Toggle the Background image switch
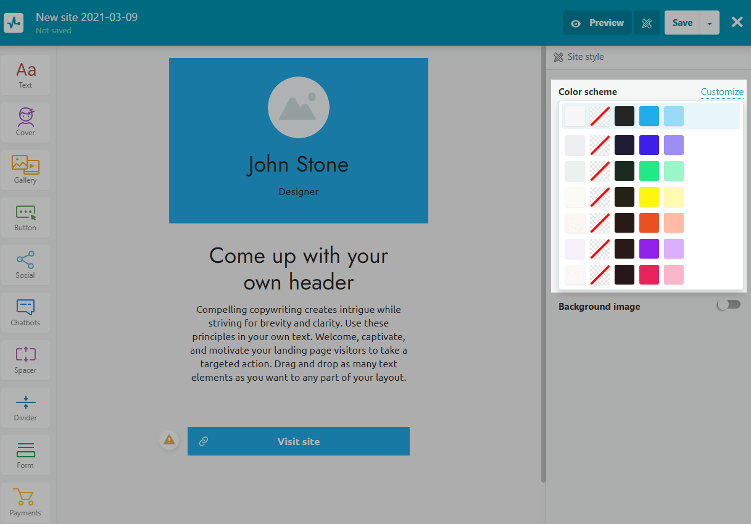751x524 pixels. click(x=728, y=305)
